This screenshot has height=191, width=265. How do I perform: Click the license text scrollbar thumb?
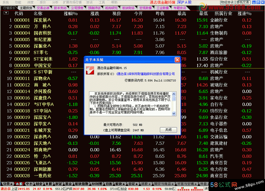tap(174, 99)
